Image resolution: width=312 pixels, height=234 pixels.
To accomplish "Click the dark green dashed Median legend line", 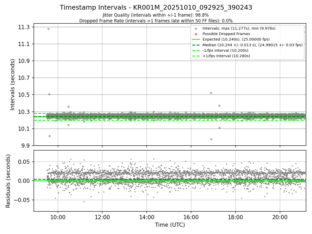I will point(196,45).
